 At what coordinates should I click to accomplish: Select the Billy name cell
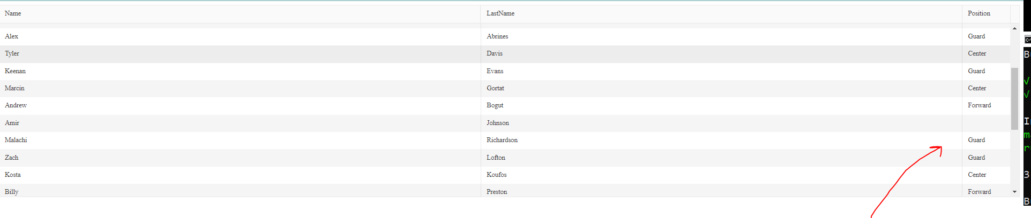coord(240,191)
